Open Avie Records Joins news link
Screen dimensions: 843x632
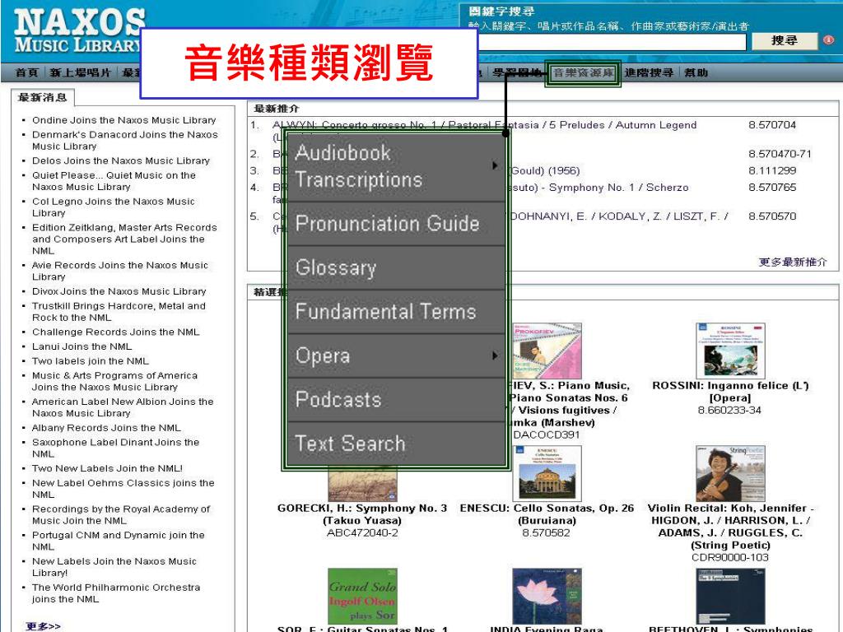(119, 271)
